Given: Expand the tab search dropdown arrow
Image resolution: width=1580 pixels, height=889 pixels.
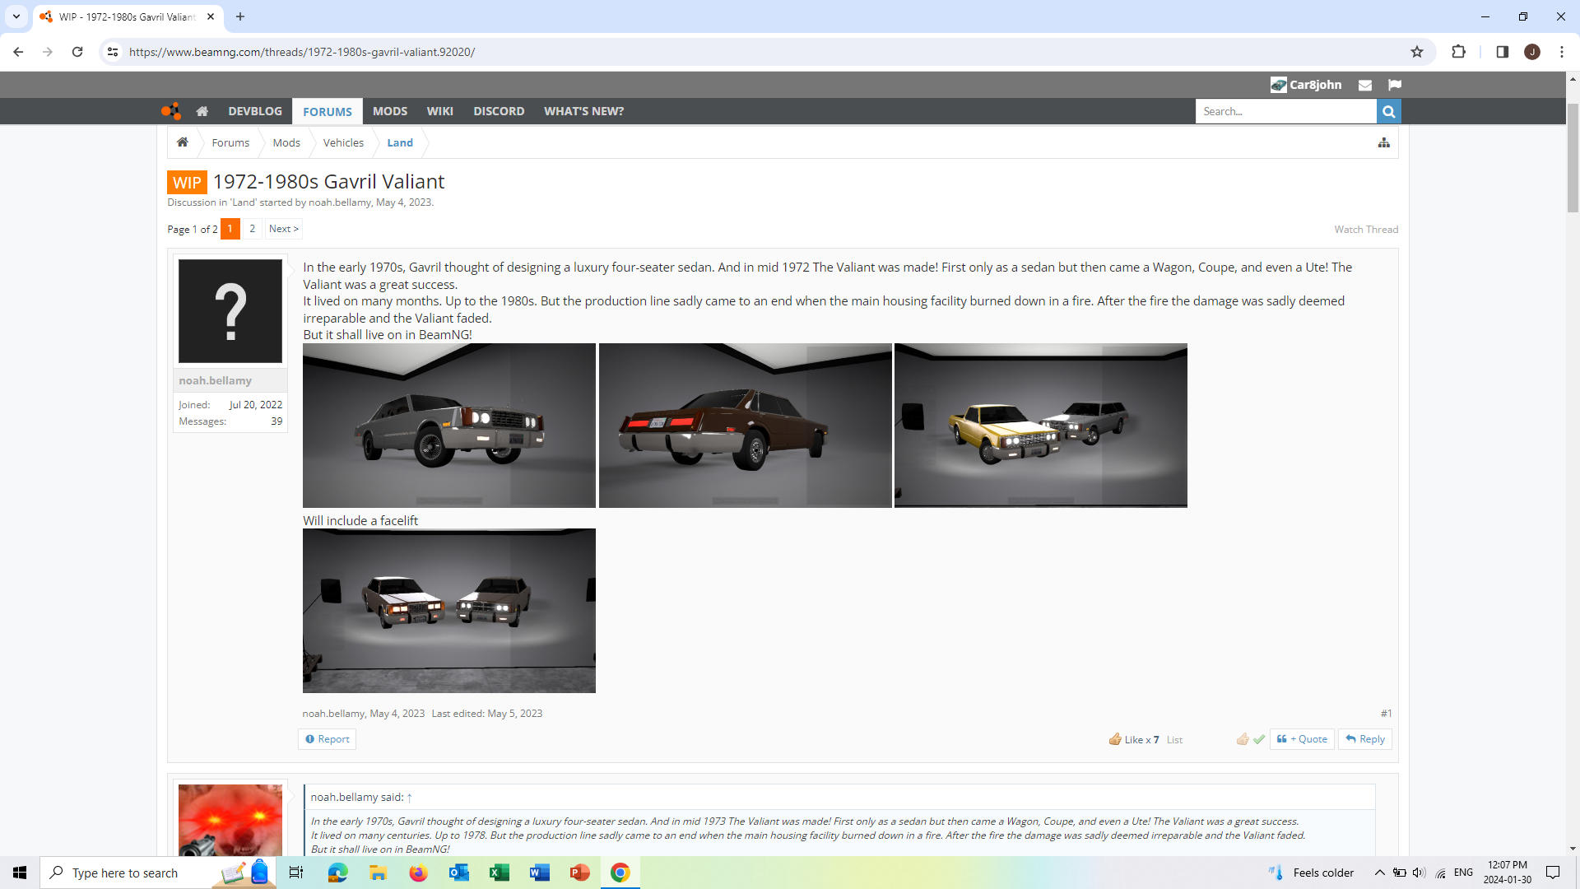Looking at the screenshot, I should point(16,16).
